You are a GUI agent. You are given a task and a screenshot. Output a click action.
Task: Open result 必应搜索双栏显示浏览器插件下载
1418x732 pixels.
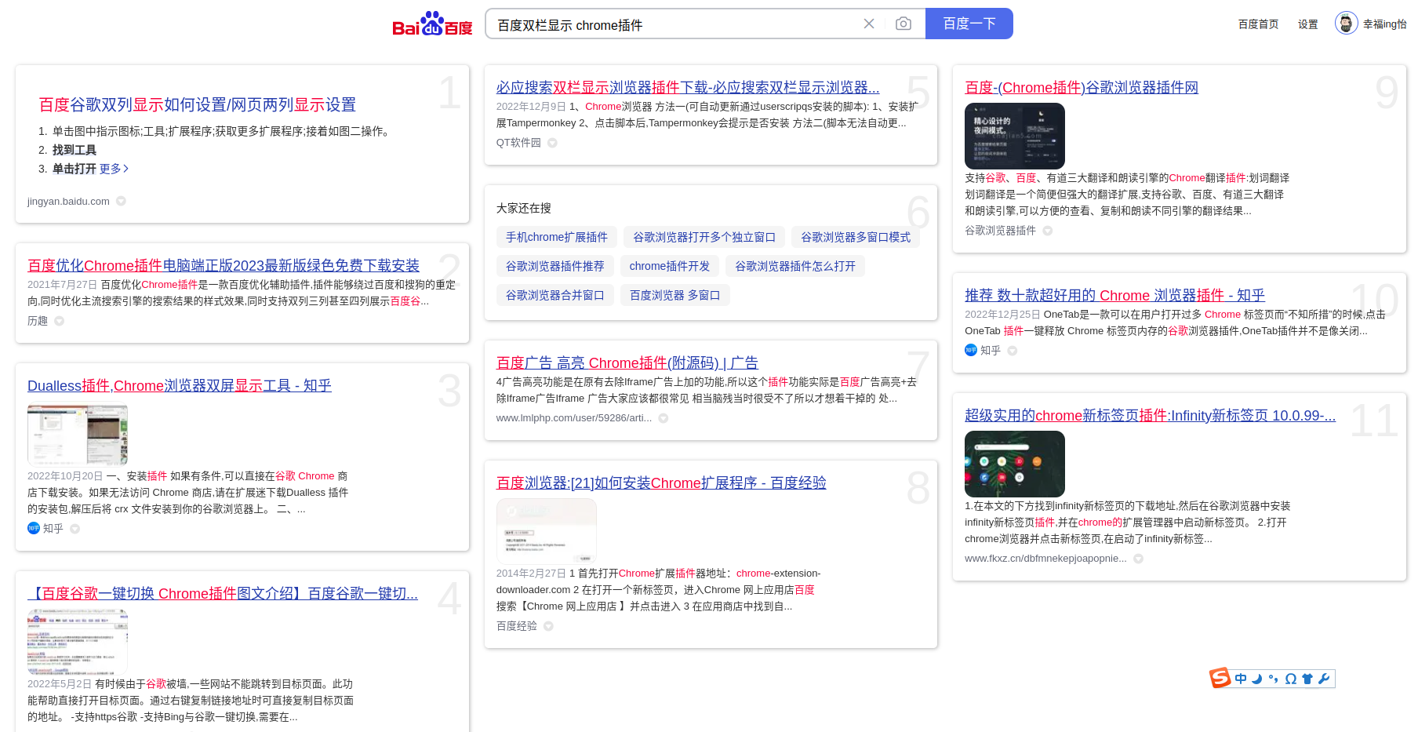(x=688, y=87)
